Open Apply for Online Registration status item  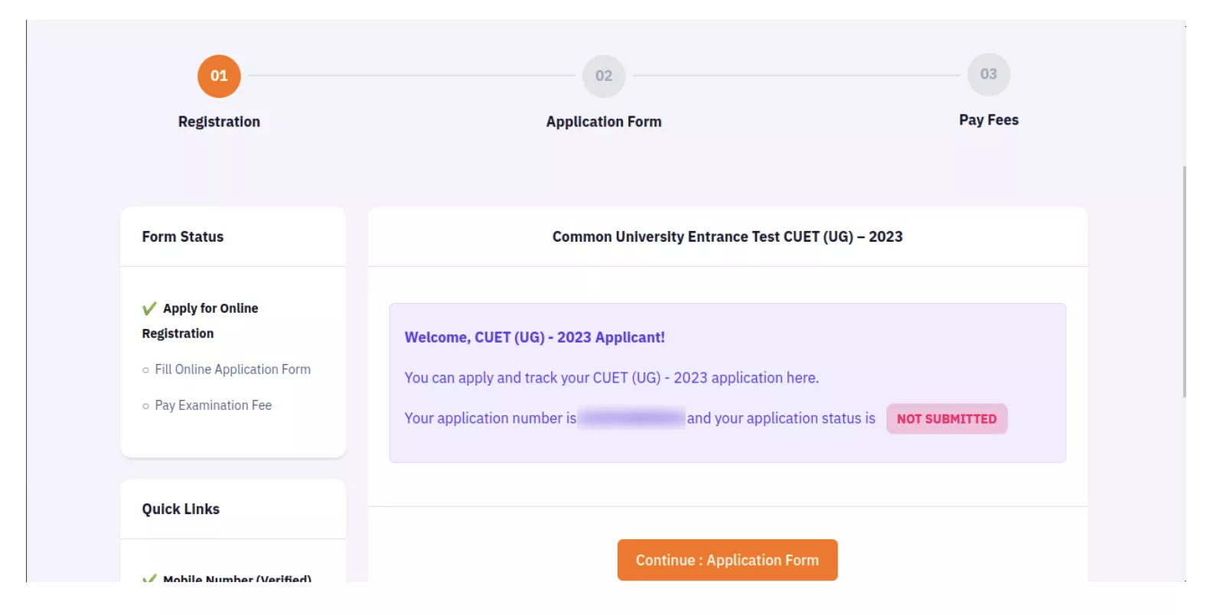coord(201,321)
